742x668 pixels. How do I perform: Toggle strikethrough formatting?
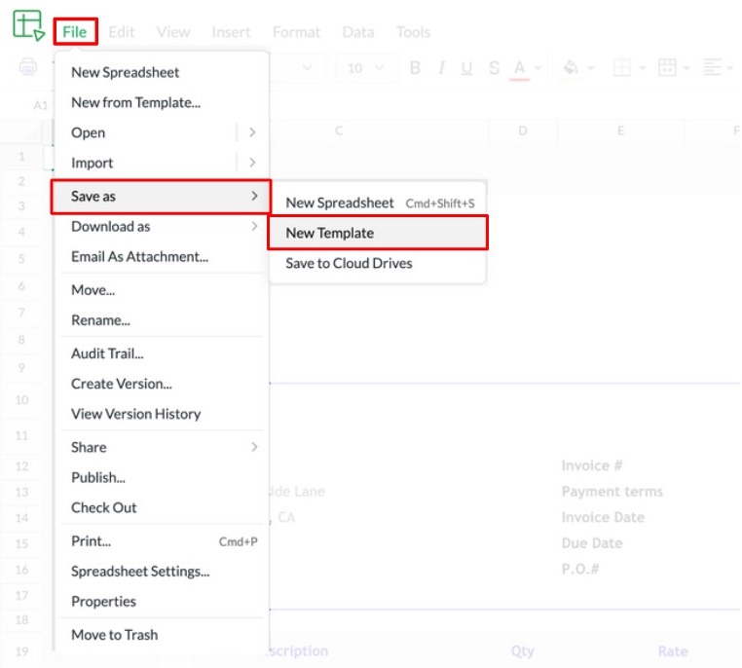494,68
